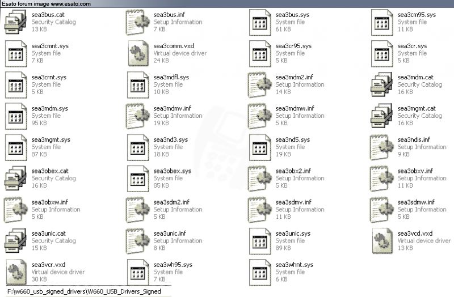Click the sea3mdmv.inf setup icon
The height and width of the screenshot is (297, 454).
point(138,116)
